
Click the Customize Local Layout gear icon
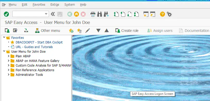click(x=169, y=14)
